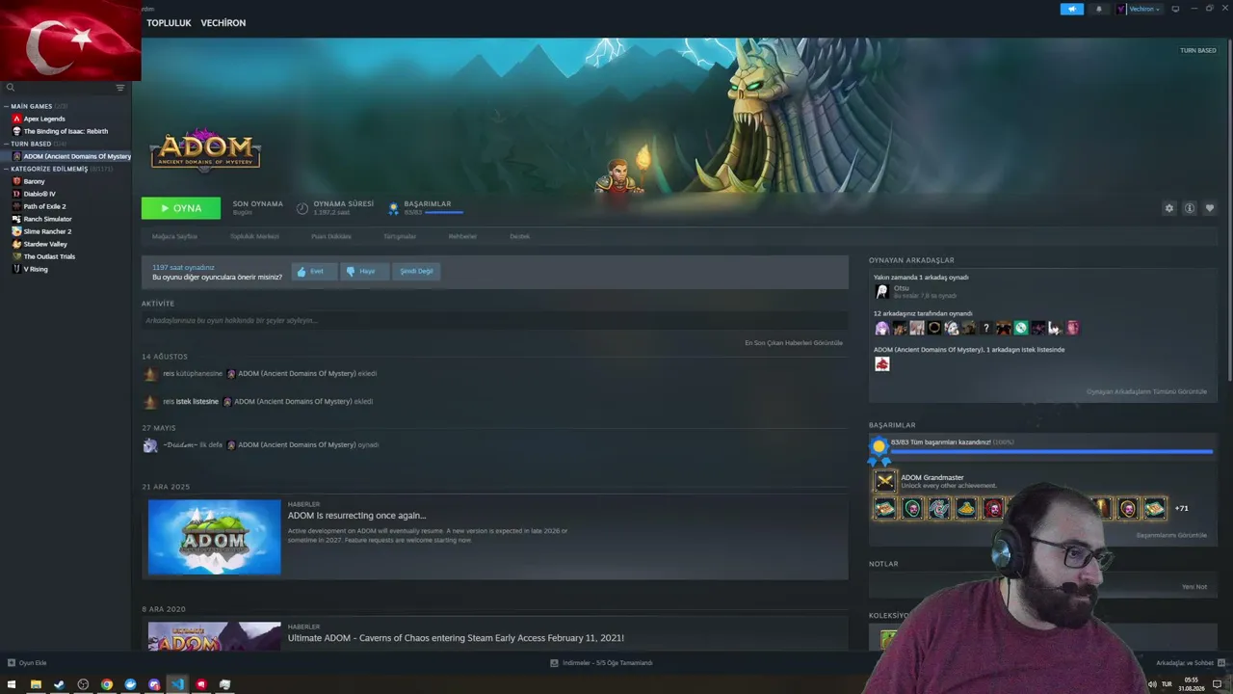Open ADOM game settings gear

1169,208
